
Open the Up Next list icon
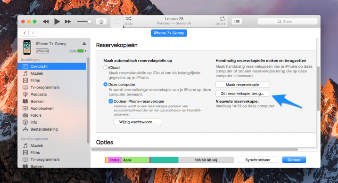(237, 22)
